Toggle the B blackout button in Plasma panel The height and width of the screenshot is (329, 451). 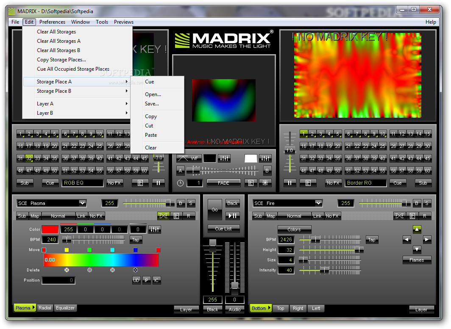(181, 203)
